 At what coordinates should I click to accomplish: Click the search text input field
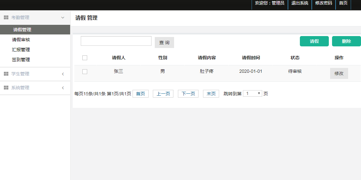(x=116, y=41)
